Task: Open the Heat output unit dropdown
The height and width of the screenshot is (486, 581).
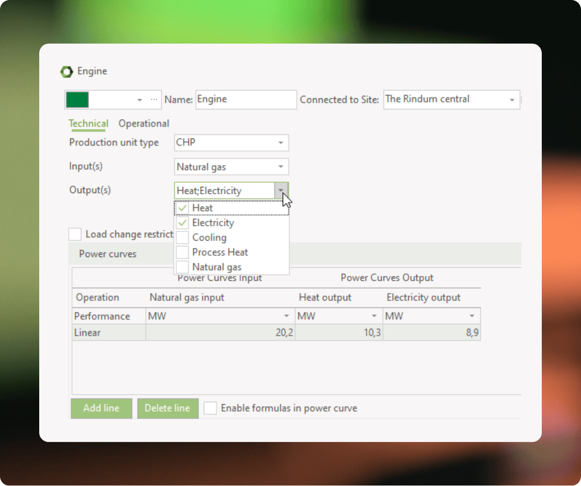Action: (375, 316)
